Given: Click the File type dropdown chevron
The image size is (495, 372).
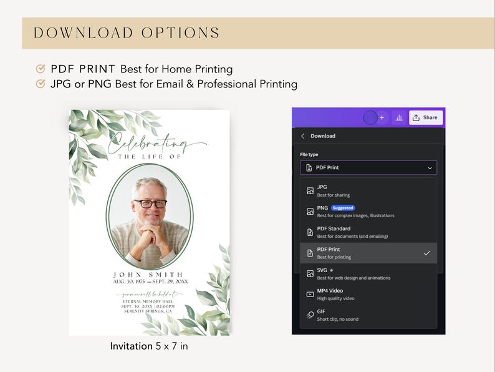Looking at the screenshot, I should (430, 168).
